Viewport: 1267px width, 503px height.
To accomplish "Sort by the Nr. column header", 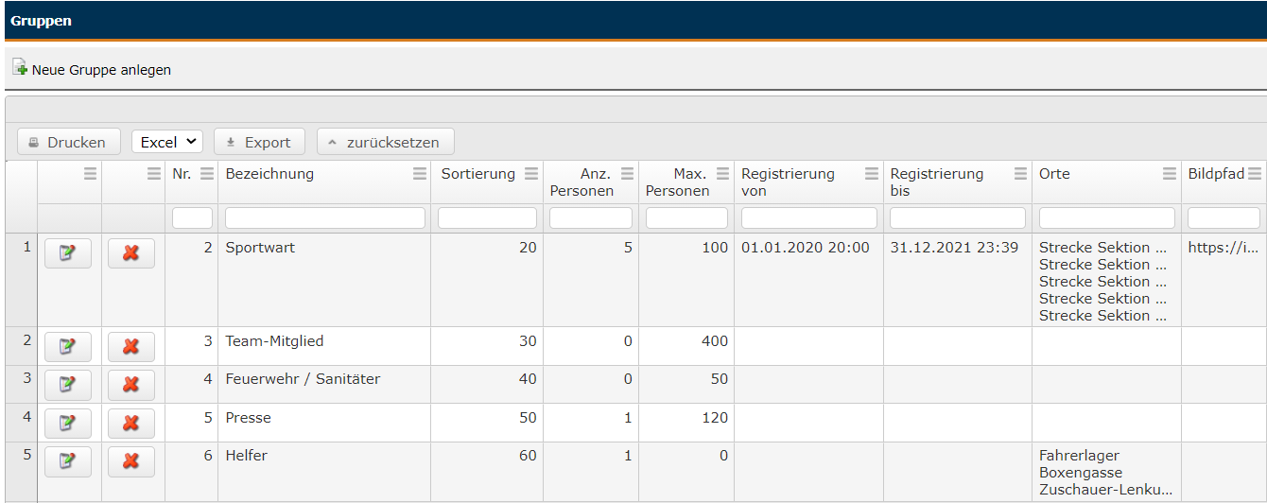I will coord(182,174).
